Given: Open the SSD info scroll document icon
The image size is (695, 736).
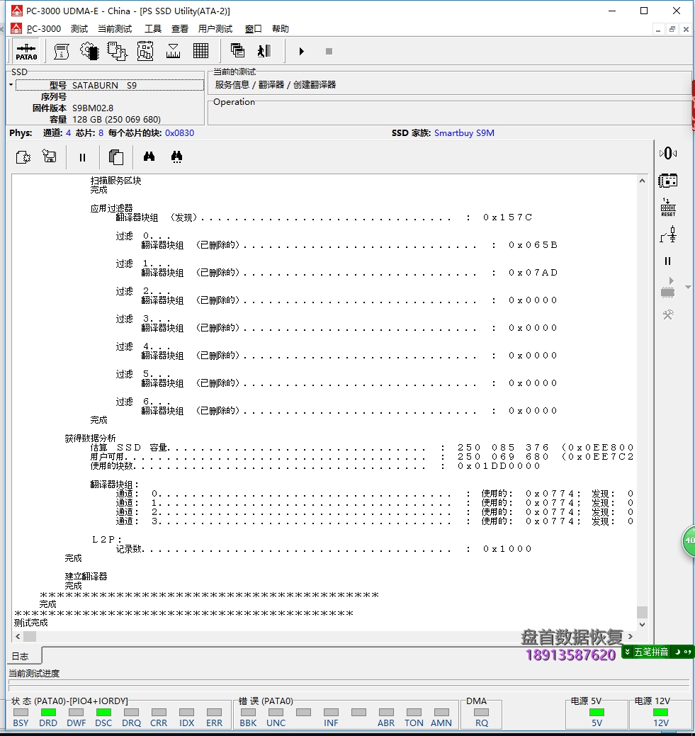Looking at the screenshot, I should click(x=62, y=51).
